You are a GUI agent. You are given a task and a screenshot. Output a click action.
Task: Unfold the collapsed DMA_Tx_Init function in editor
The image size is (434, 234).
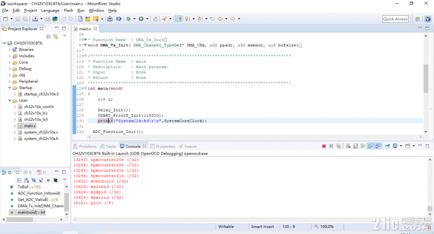[86, 45]
